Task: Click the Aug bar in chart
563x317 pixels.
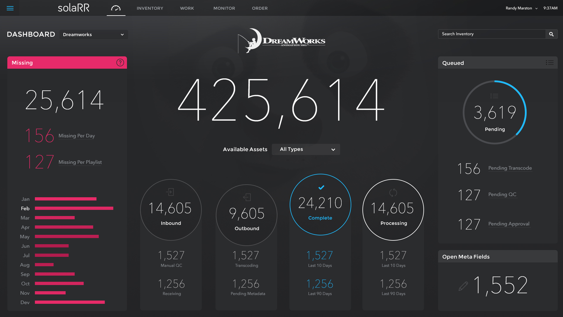Action: (44, 265)
